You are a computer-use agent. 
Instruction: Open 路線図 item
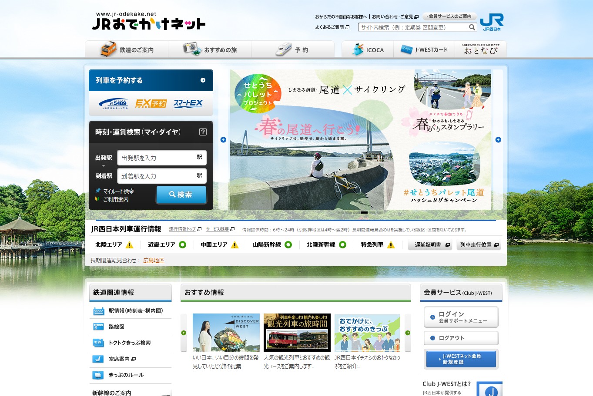point(130,327)
